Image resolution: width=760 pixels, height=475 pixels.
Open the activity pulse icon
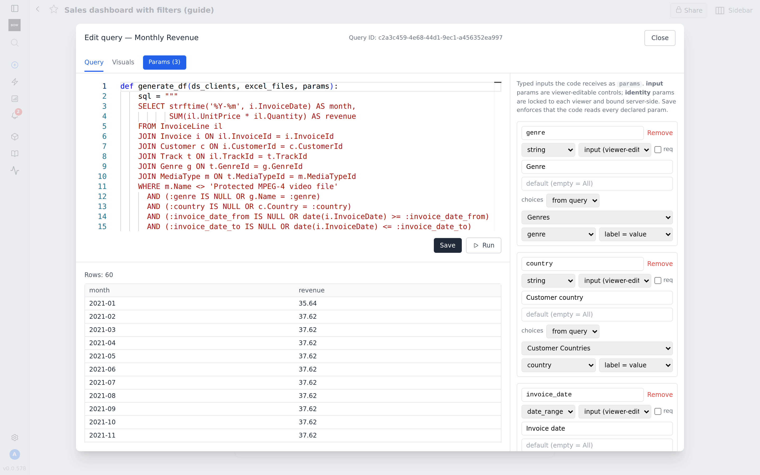pyautogui.click(x=15, y=170)
